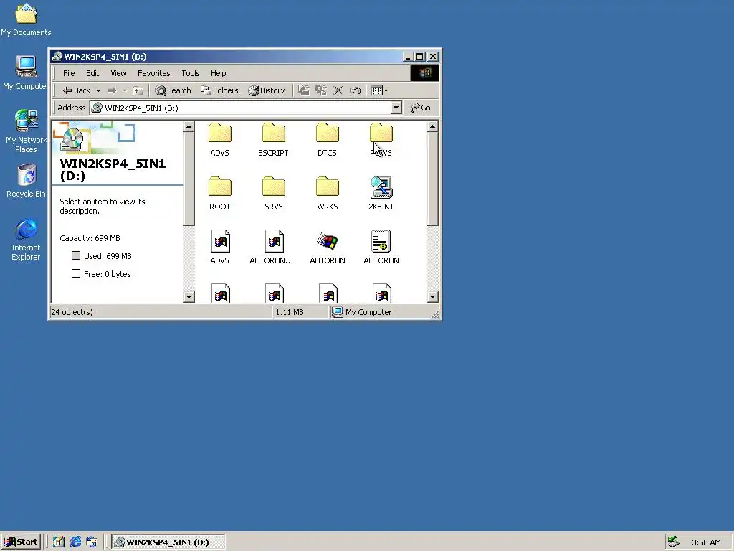Screen dimensions: 734x551
Task: Open the Edit menu
Action: pos(92,73)
